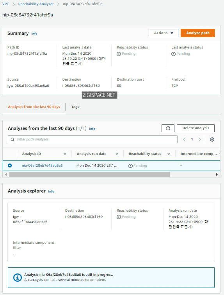Open Info link beside Analysis explorer
224x295 pixels.
pos(51,191)
